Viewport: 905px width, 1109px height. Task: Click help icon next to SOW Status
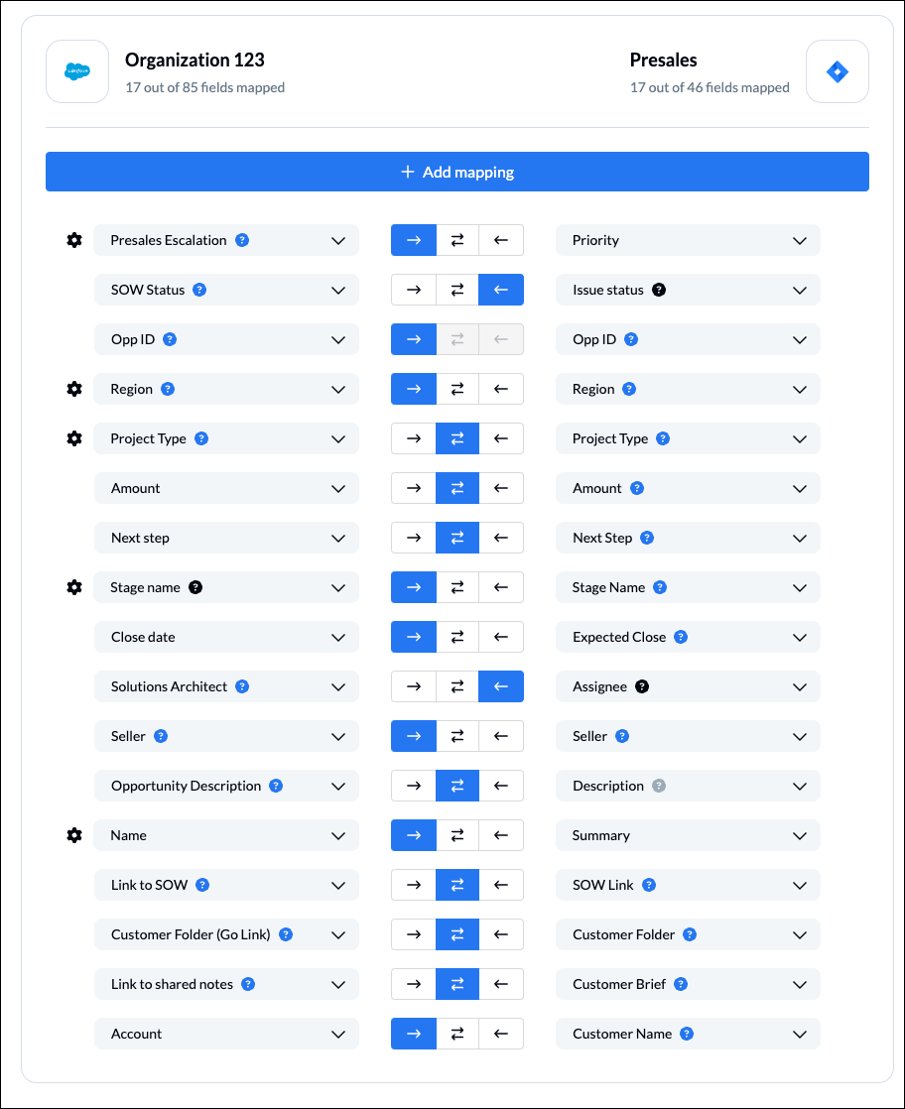199,290
